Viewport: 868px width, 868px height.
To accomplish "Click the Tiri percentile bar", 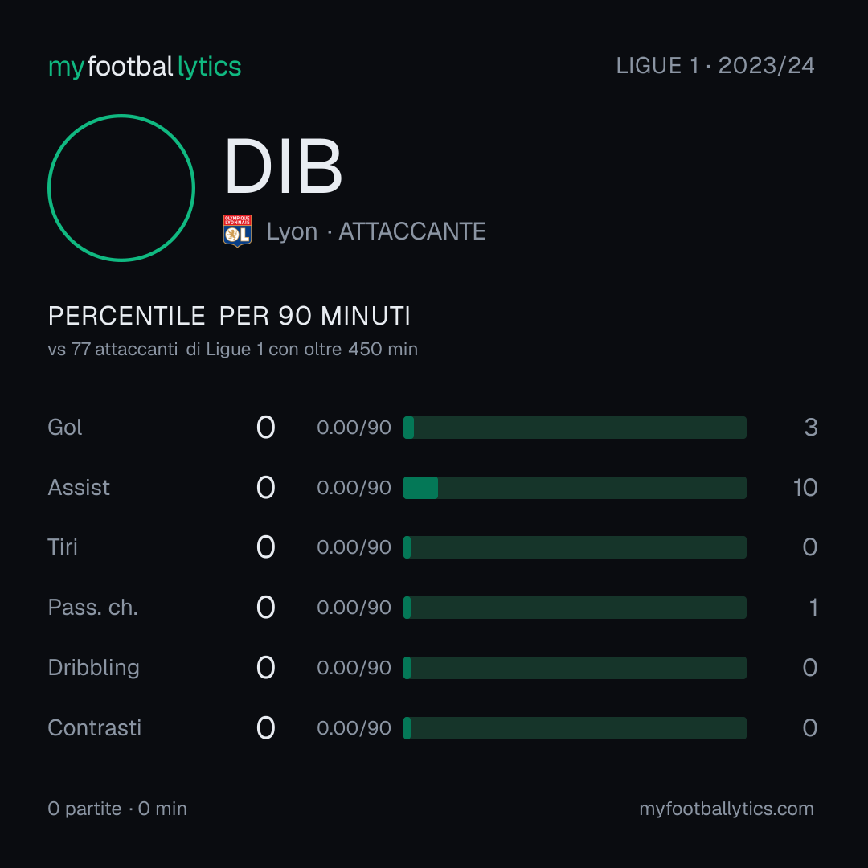I will point(575,547).
